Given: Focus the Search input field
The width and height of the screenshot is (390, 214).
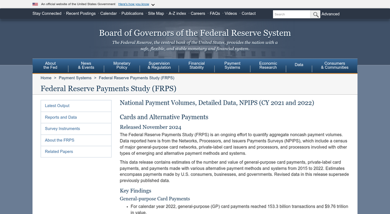Looking at the screenshot, I should point(292,15).
